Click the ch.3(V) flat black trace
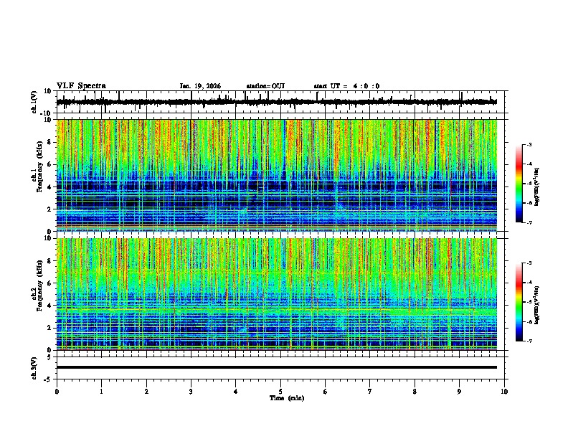This screenshot has width=568, height=439. pyautogui.click(x=277, y=367)
